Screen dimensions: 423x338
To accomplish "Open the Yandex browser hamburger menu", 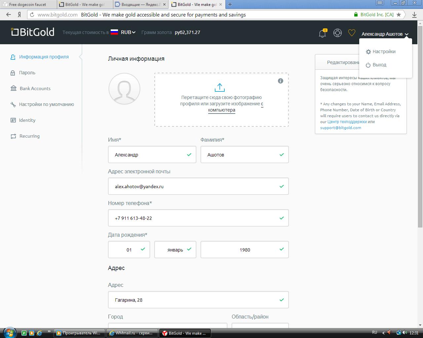I will pyautogui.click(x=380, y=3).
